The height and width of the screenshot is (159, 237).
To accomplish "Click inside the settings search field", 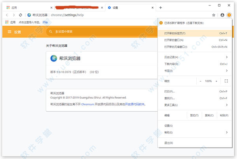I will tap(103, 32).
